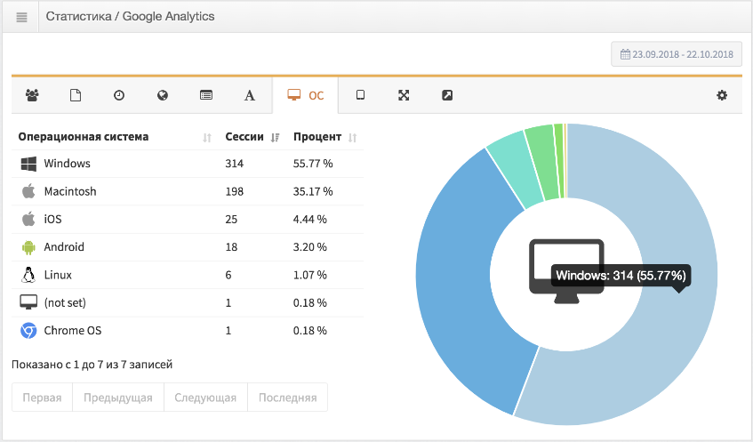753x442 pixels.
Task: Click the screen resolution expand-arrows tab
Action: (404, 95)
